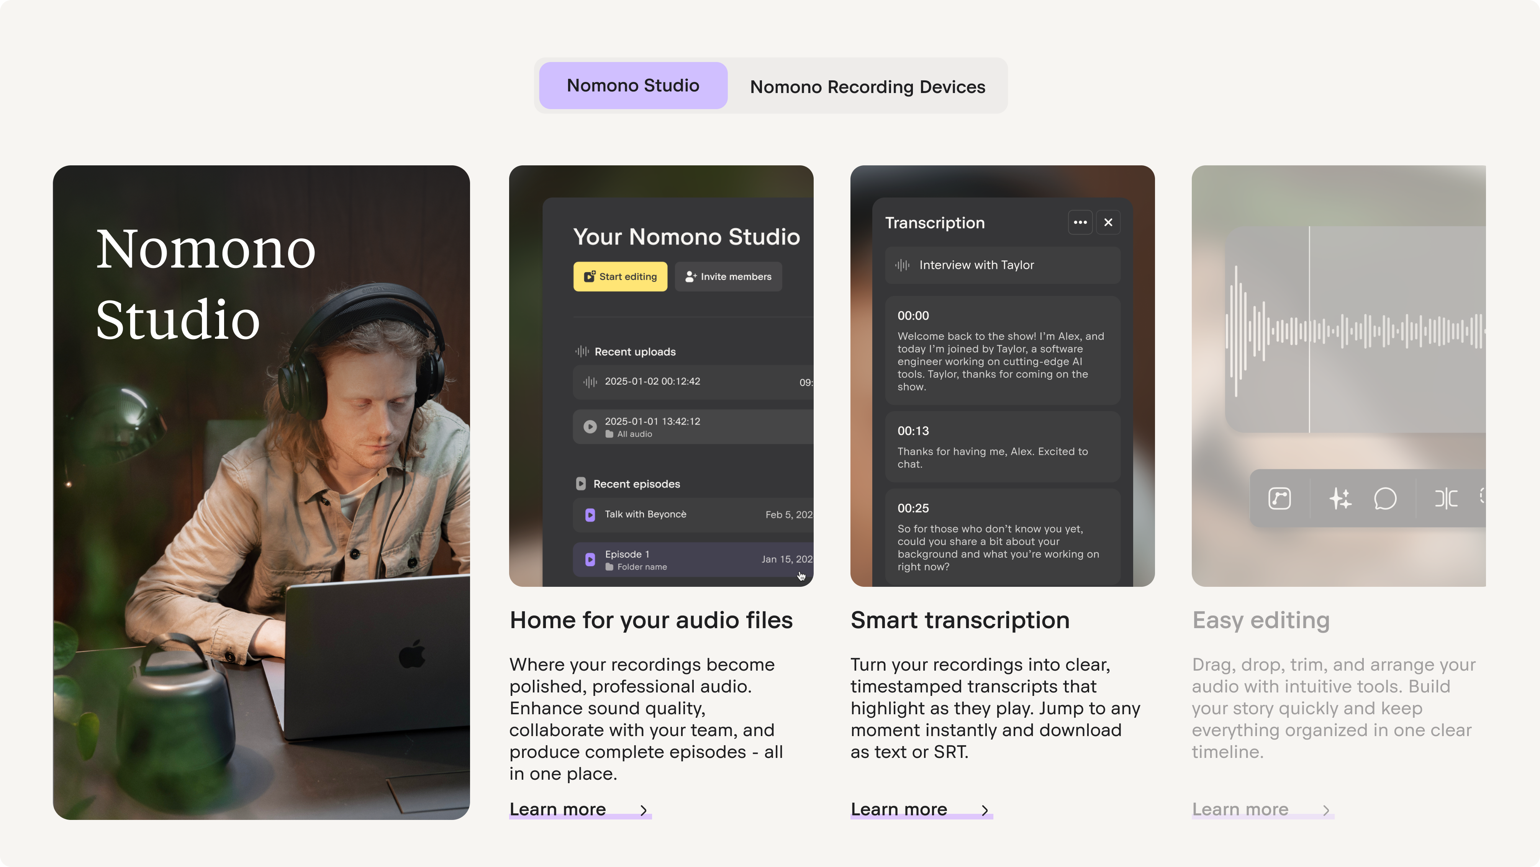Image resolution: width=1540 pixels, height=867 pixels.
Task: Click the waveform icon next to Interview with Taylor
Action: [903, 265]
